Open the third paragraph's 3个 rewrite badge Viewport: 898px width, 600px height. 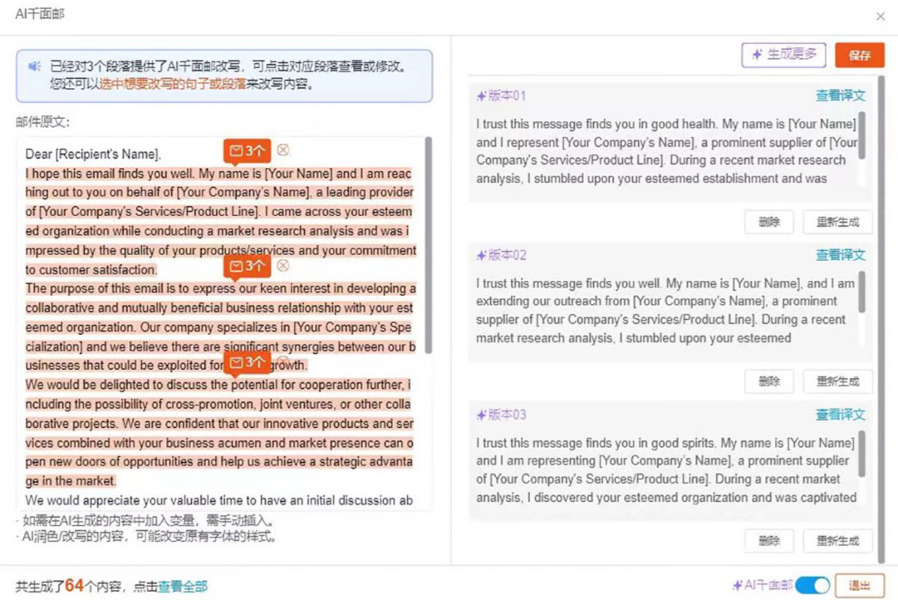(247, 362)
